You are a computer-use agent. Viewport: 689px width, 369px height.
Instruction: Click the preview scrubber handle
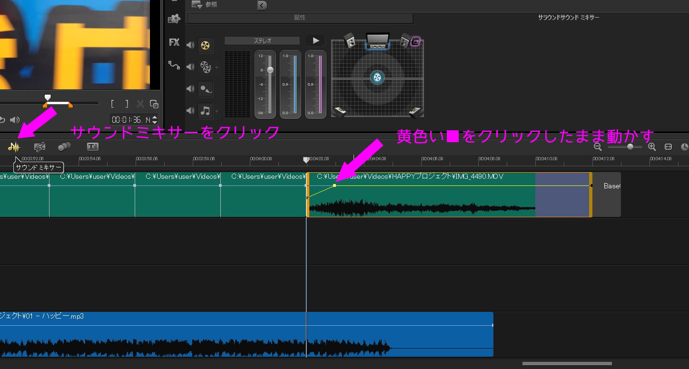pyautogui.click(x=48, y=97)
